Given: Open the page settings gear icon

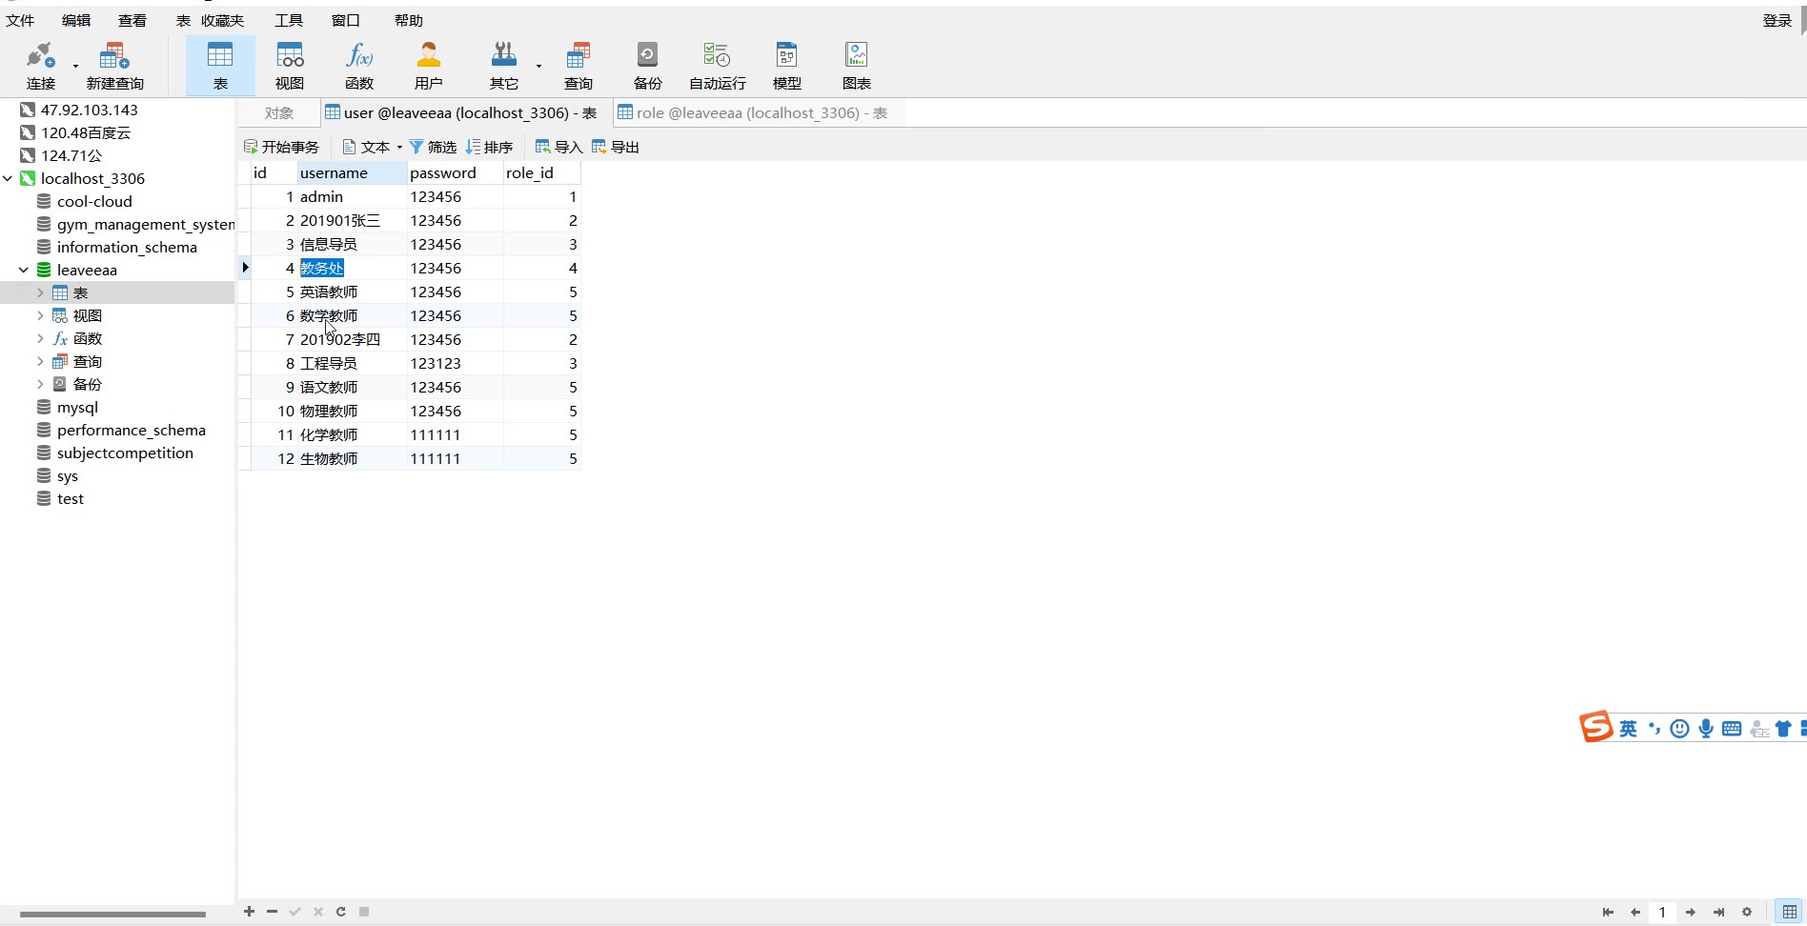Looking at the screenshot, I should tap(1747, 912).
